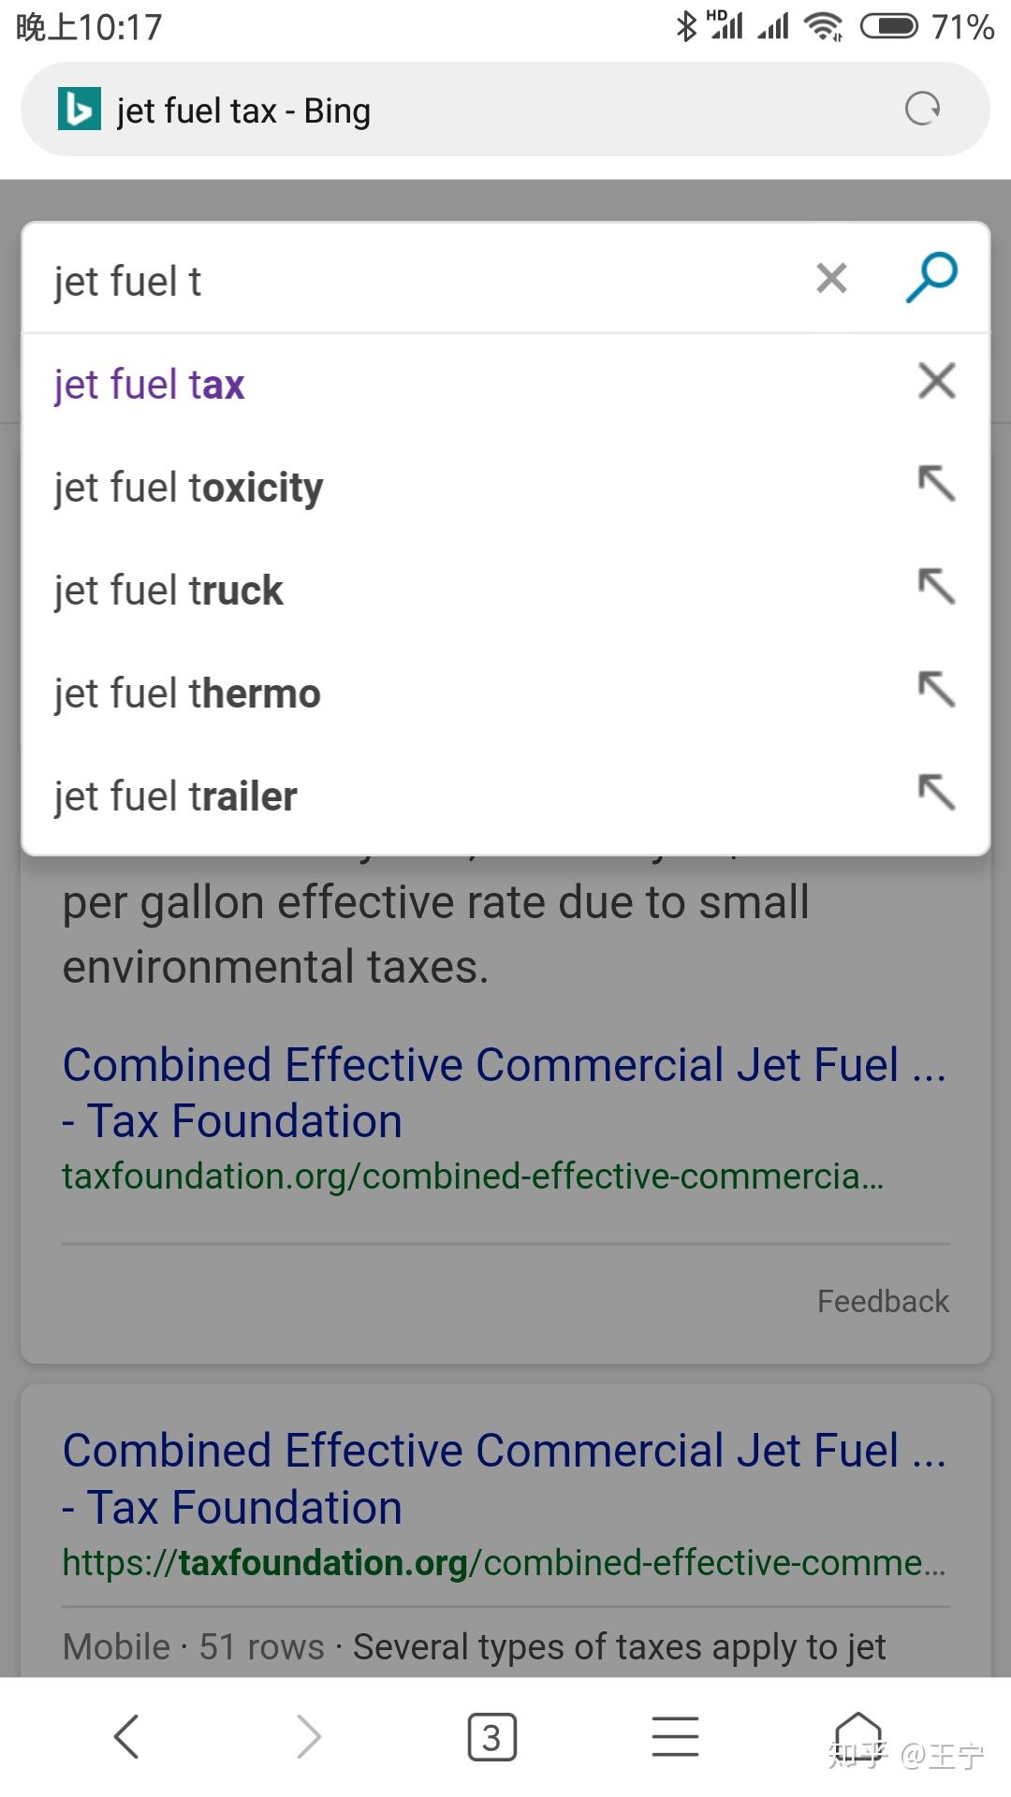Image resolution: width=1011 pixels, height=1797 pixels.
Task: Tap the magnifier search icon
Action: click(x=931, y=278)
